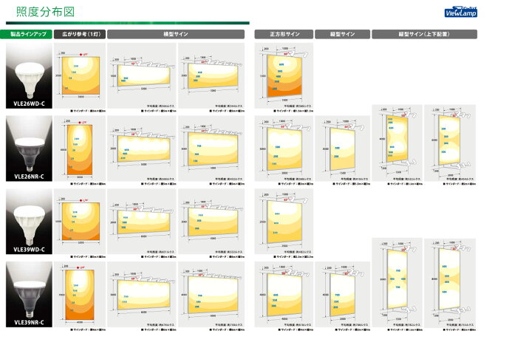This screenshot has height=348, width=532.
Task: Select the VLE39WD-C model label
Action: pos(29,250)
